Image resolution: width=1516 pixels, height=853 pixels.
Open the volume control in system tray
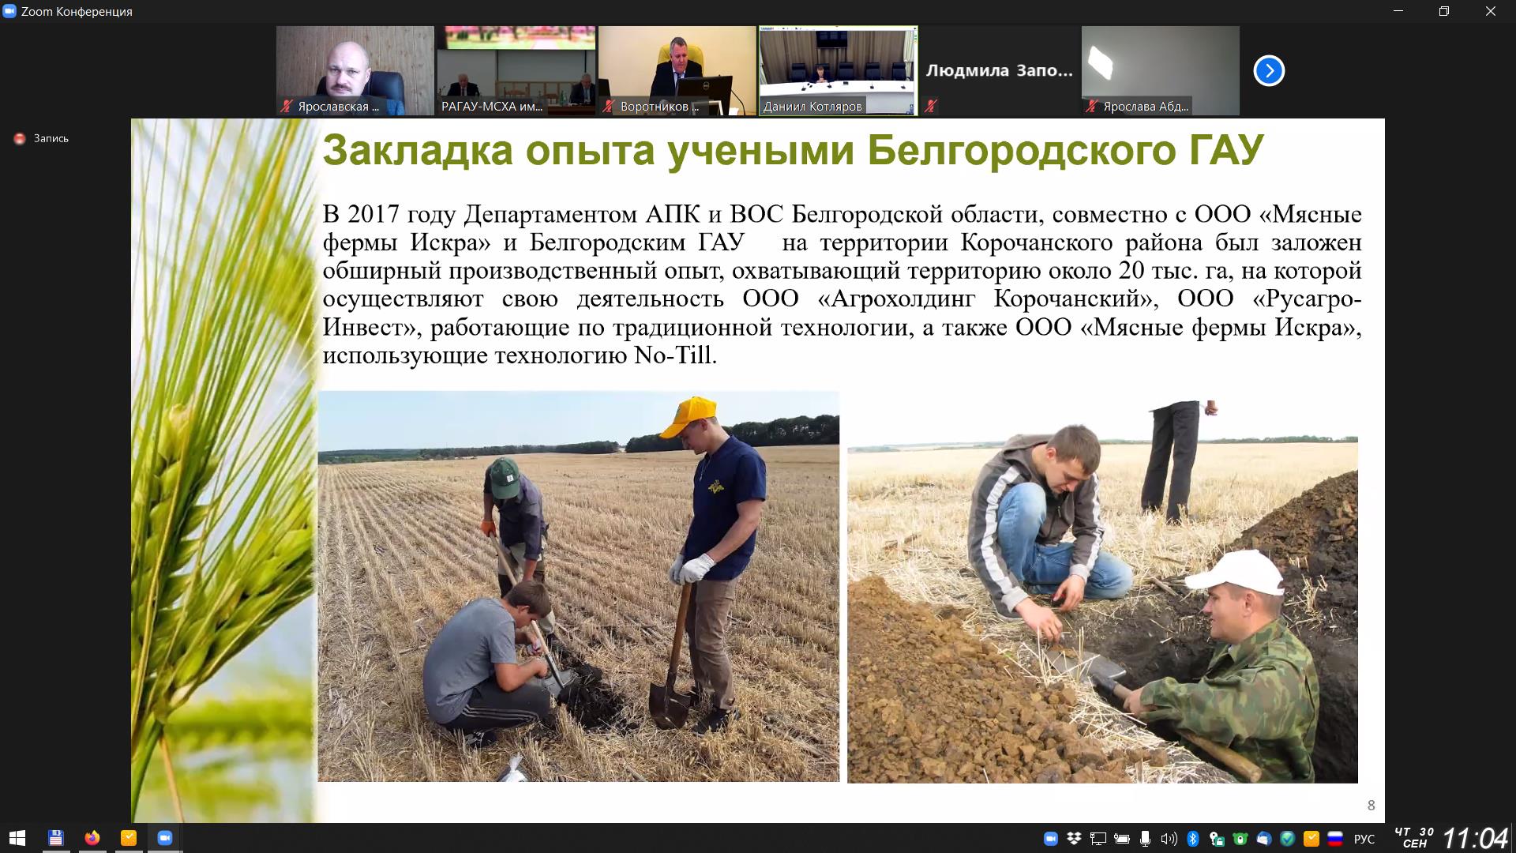click(1169, 839)
